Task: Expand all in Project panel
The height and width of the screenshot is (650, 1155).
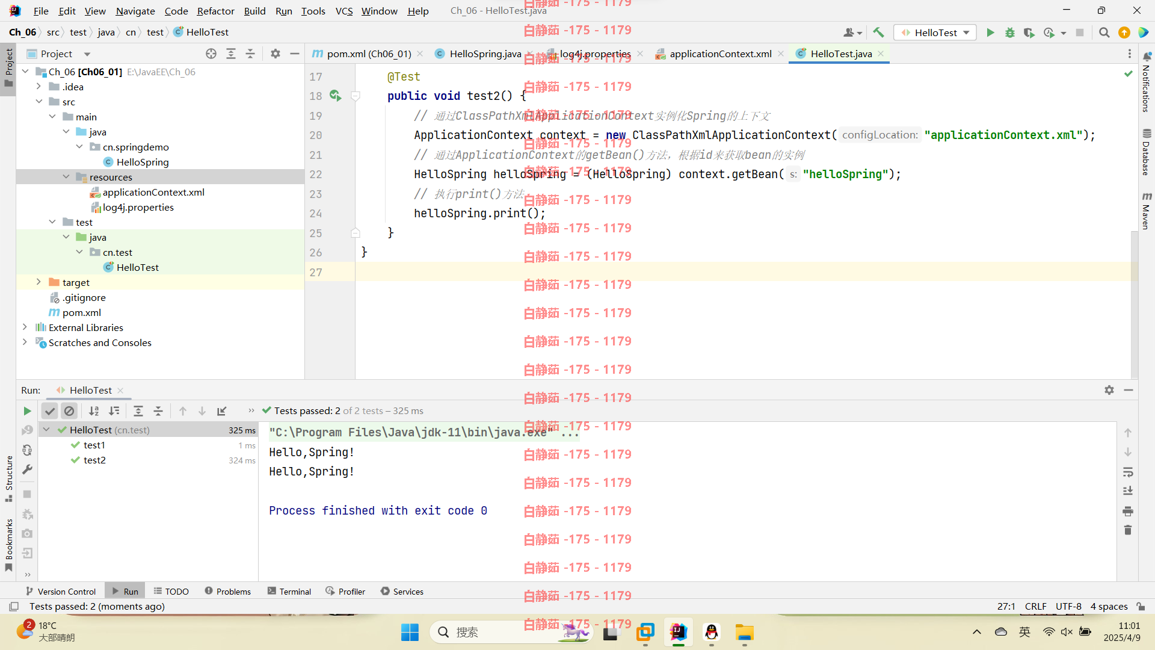Action: (231, 54)
